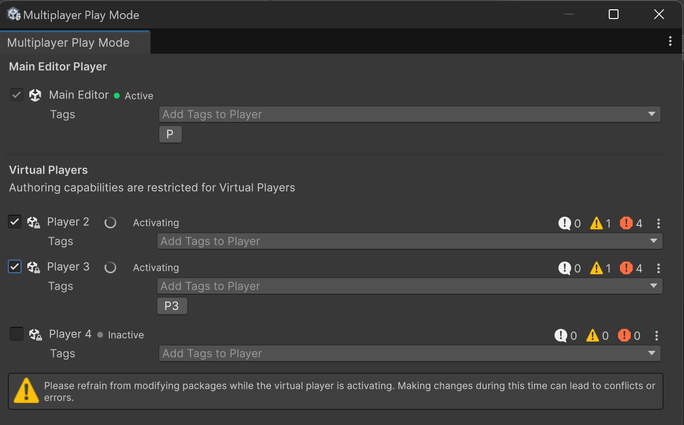Click Player 4 warning count icon
684x425 pixels.
click(592, 335)
